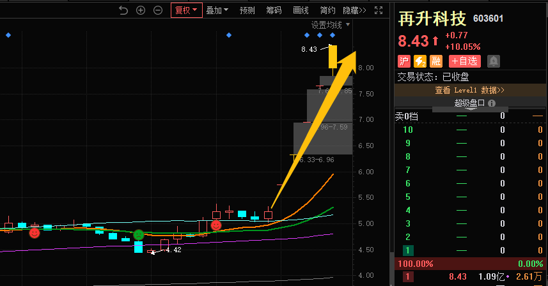This screenshot has width=548, height=286.
Task: Open 查看 Level1 数据>> link
Action: [469, 91]
